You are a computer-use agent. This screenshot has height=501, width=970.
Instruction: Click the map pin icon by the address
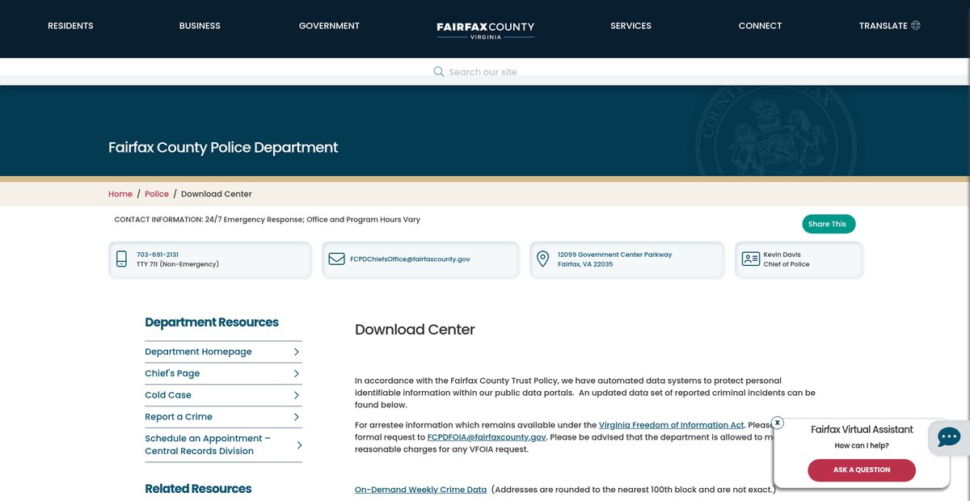click(543, 259)
